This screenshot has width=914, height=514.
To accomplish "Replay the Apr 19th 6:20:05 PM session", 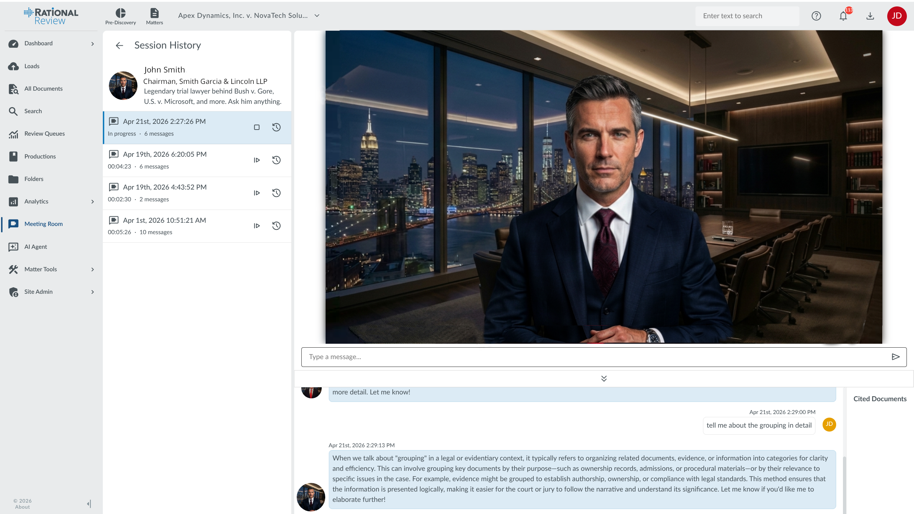I will [257, 160].
